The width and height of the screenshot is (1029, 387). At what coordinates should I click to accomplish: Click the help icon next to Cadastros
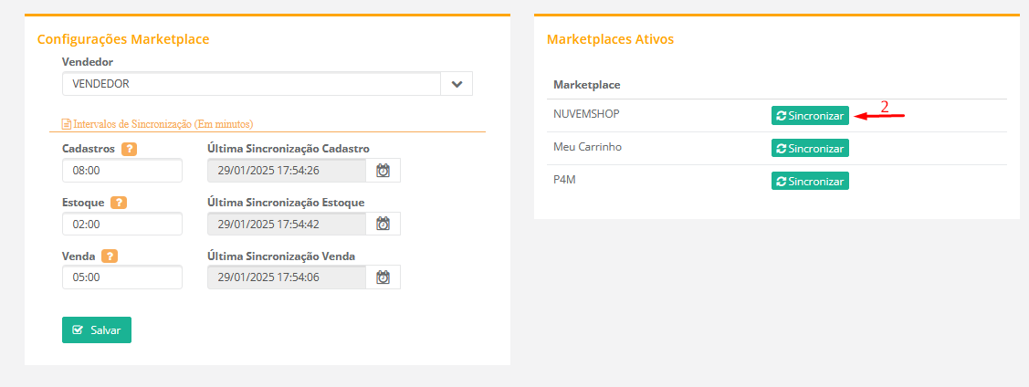pyautogui.click(x=129, y=149)
